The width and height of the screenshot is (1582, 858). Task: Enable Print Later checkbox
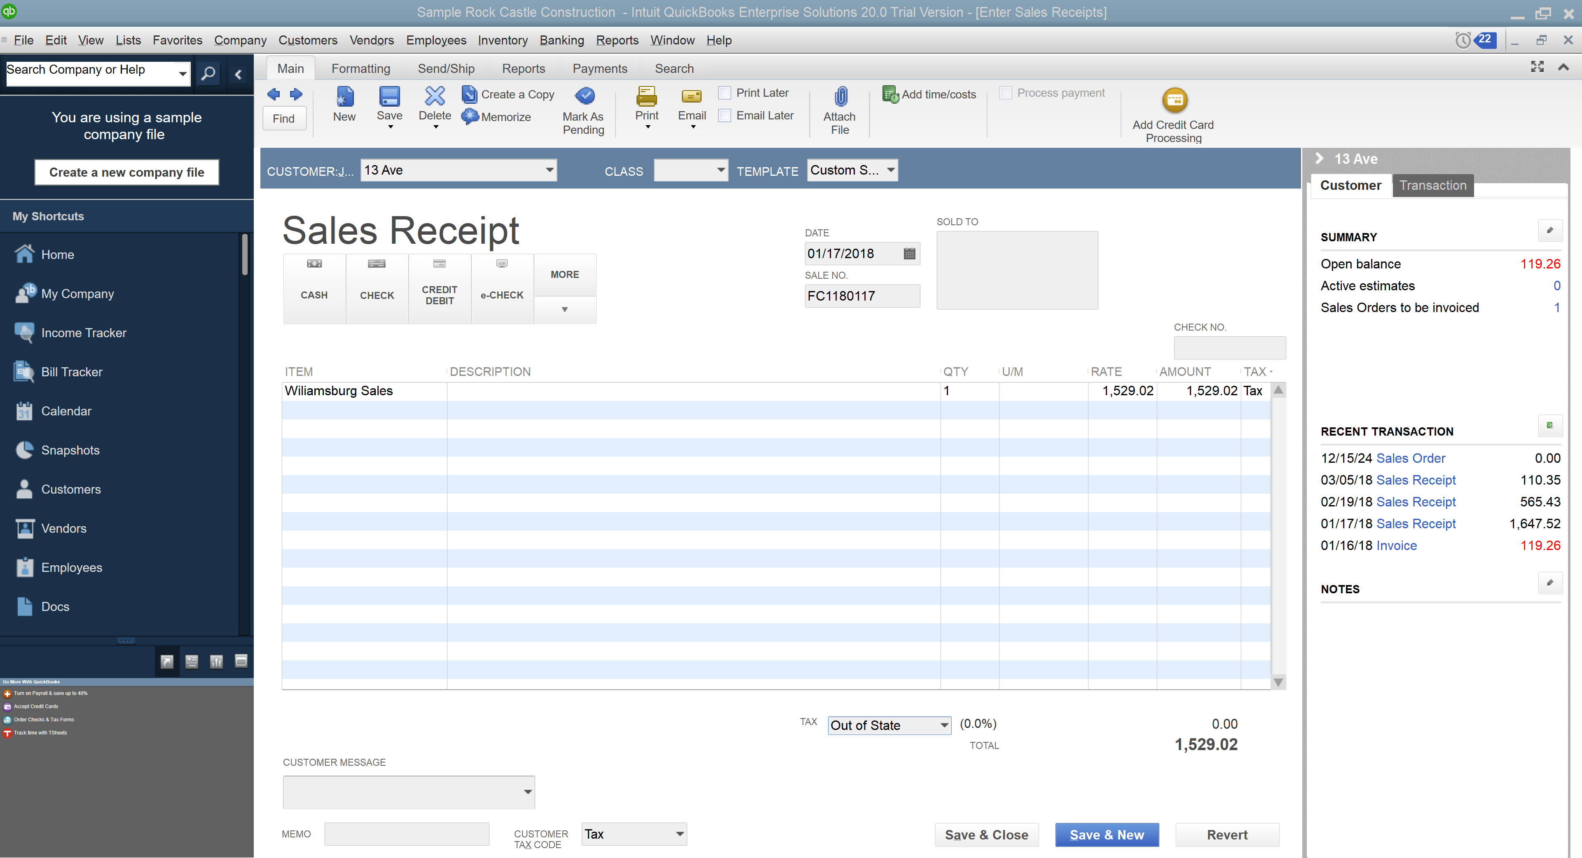coord(725,93)
